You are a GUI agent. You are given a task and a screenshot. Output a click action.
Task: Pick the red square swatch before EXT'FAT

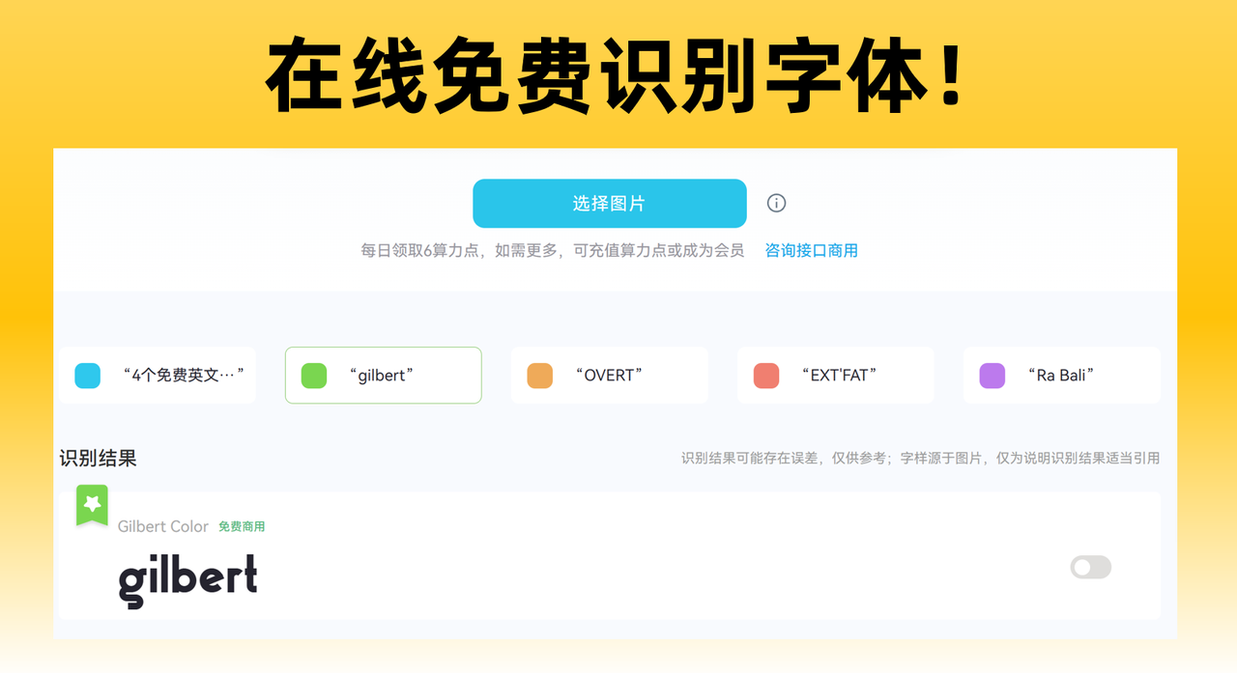(x=765, y=376)
